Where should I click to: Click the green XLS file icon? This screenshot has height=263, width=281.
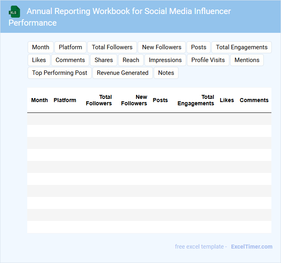[x=15, y=12]
